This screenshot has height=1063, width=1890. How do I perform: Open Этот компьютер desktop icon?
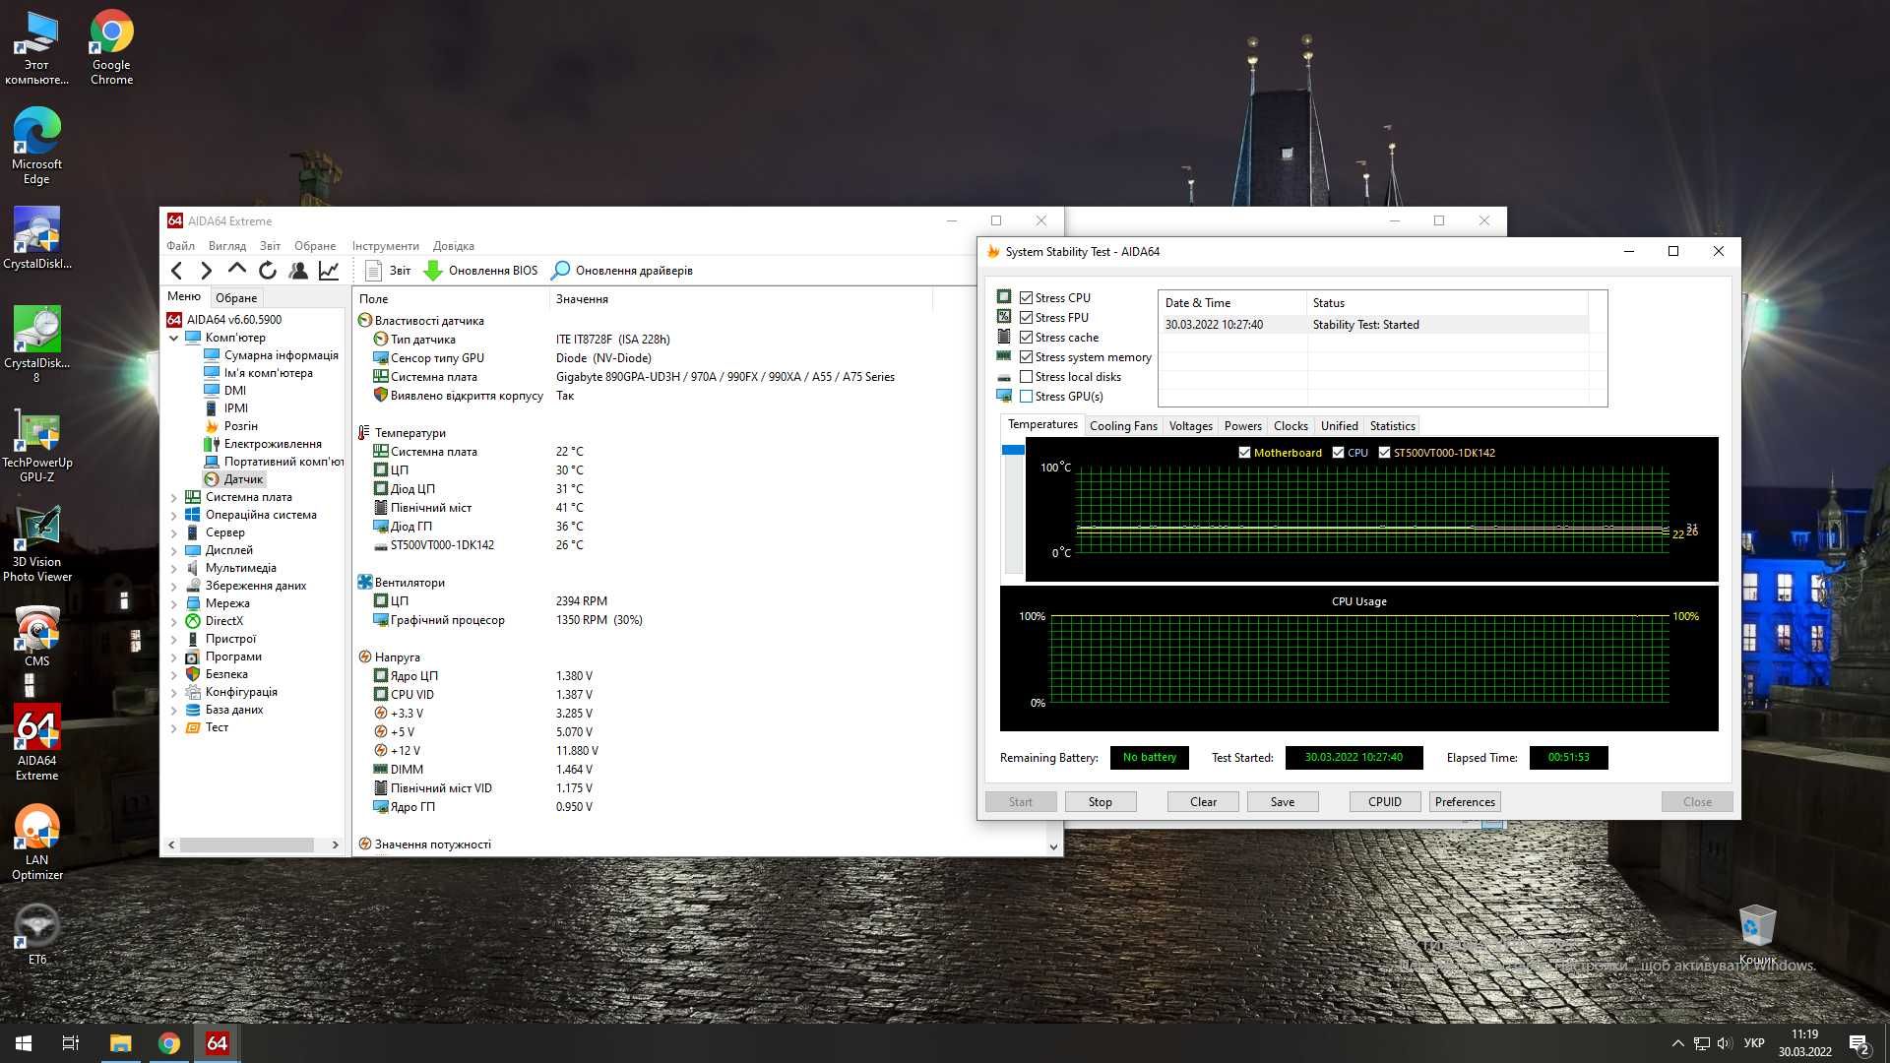[x=36, y=47]
